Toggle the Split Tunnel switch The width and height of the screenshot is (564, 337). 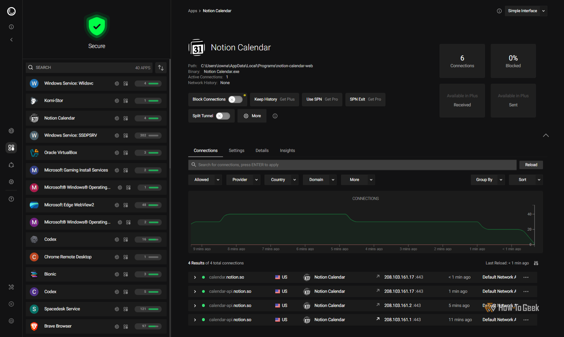(223, 116)
